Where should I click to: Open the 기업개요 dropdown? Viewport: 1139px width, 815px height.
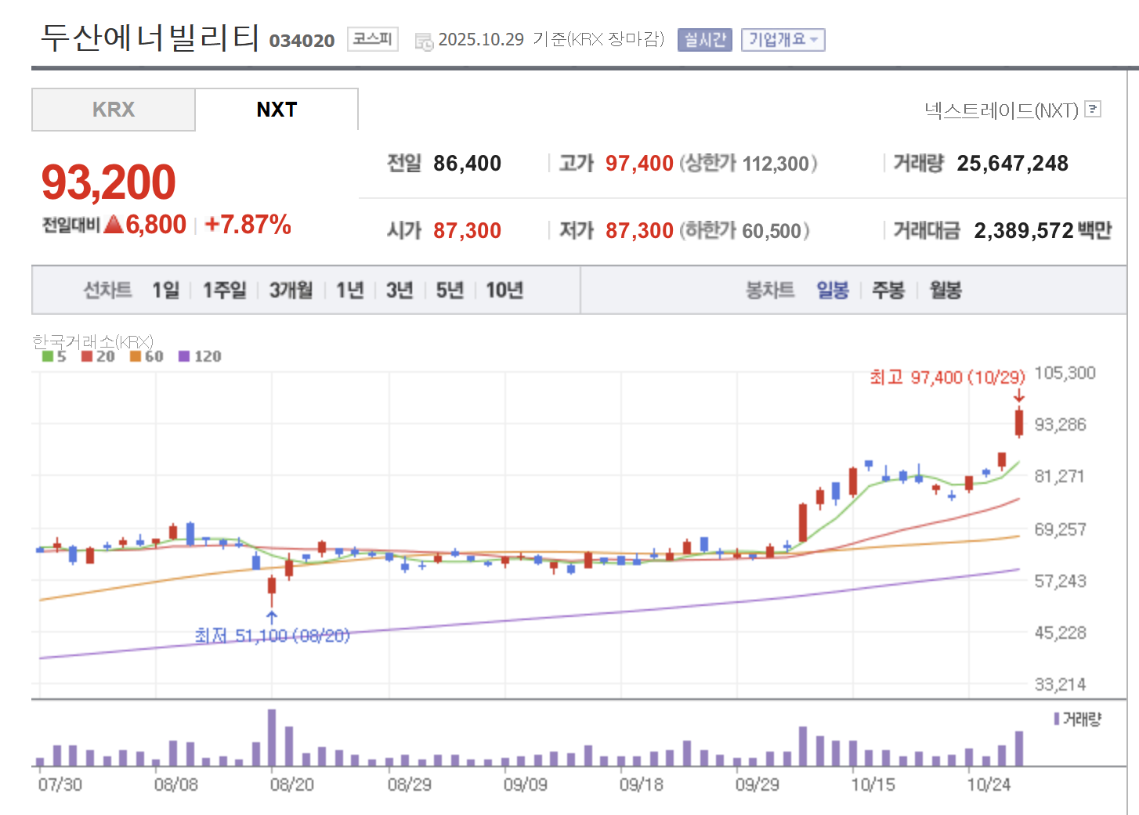[x=783, y=39]
